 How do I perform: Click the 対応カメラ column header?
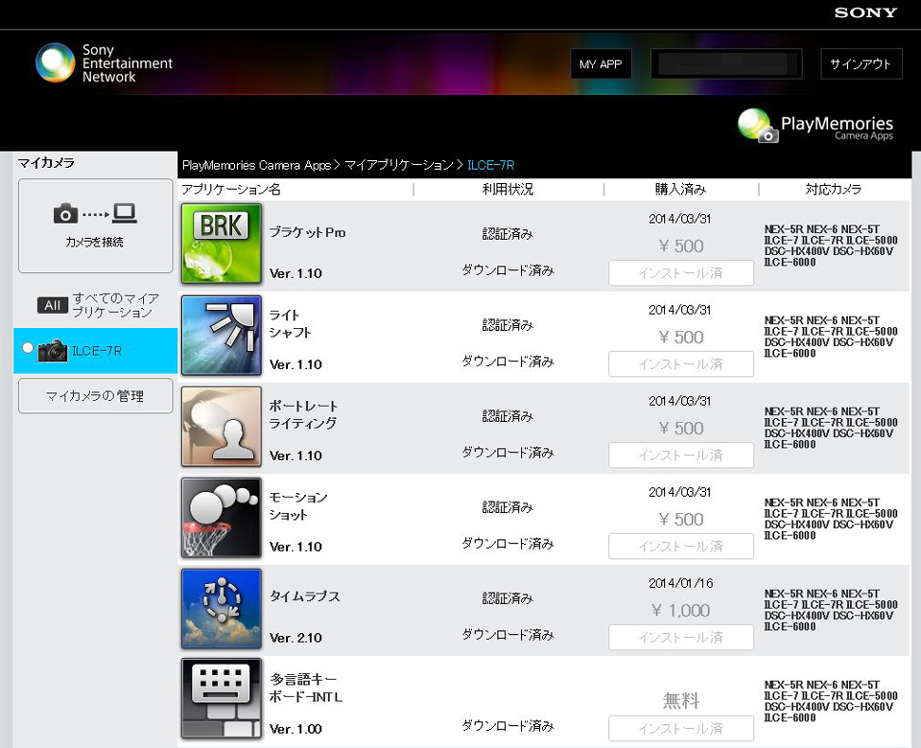(833, 190)
